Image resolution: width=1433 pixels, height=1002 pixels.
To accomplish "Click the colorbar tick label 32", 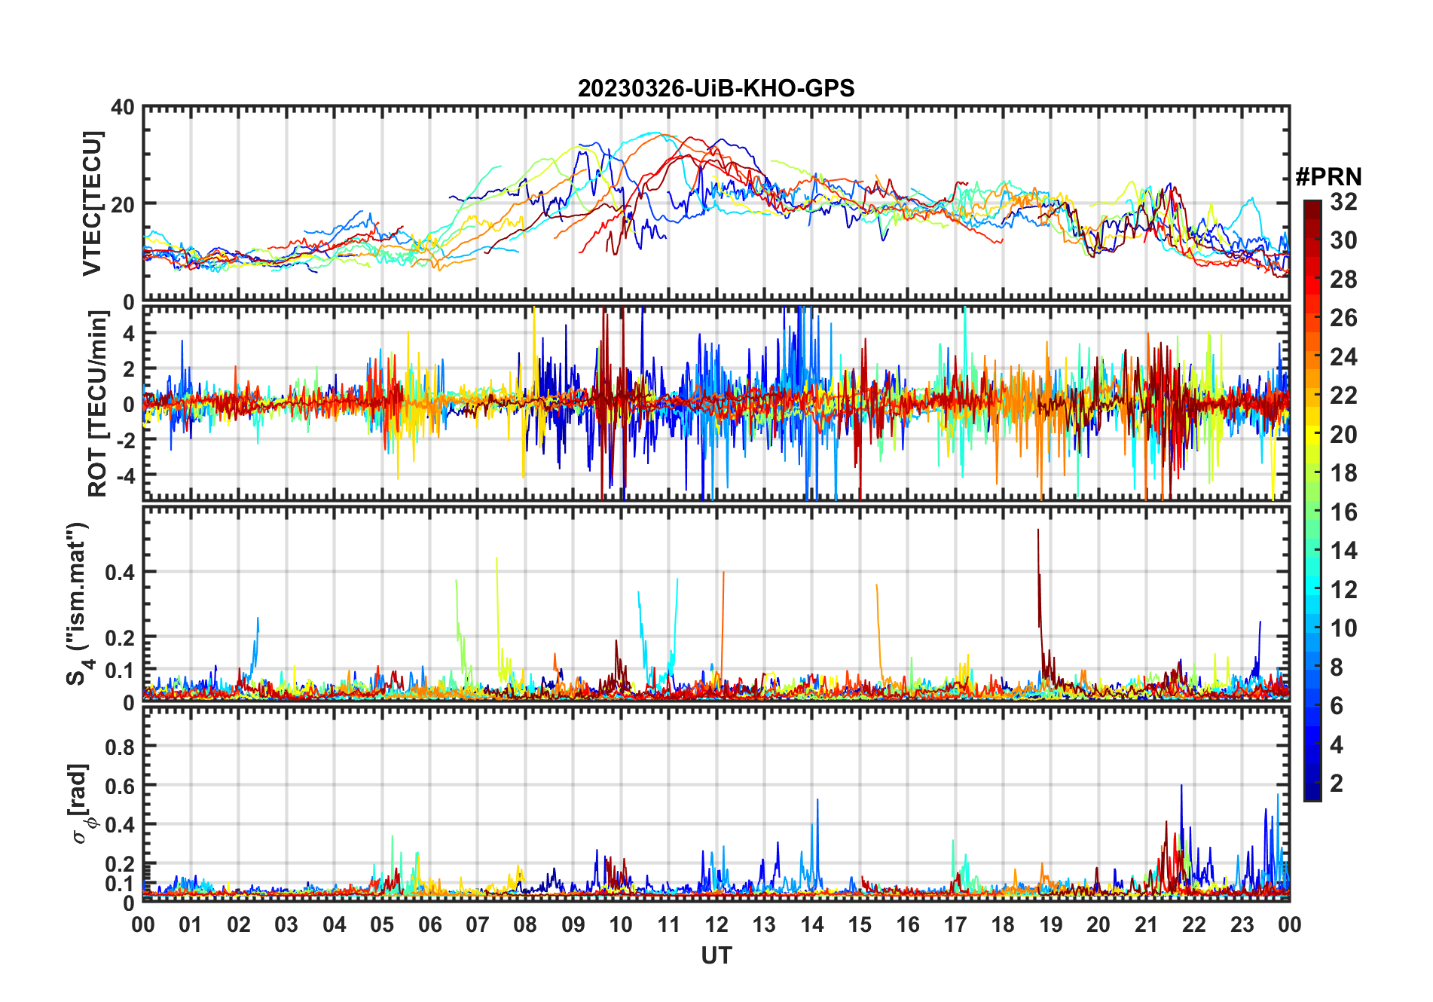I will (1343, 202).
